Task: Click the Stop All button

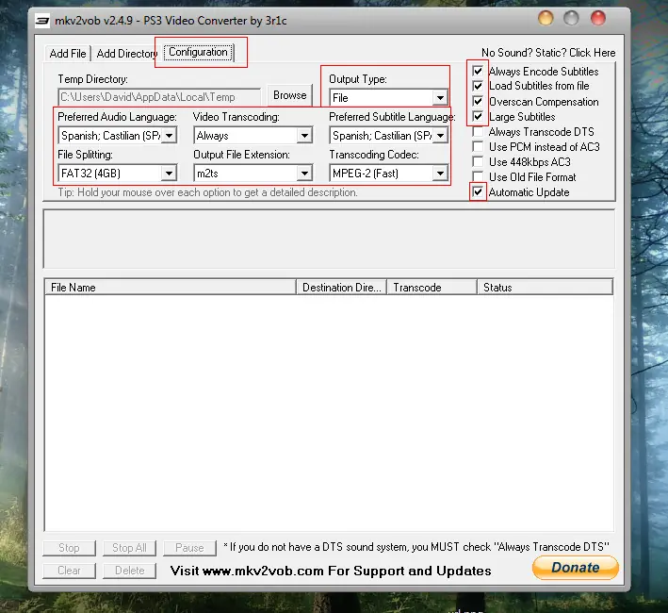Action: 129,548
